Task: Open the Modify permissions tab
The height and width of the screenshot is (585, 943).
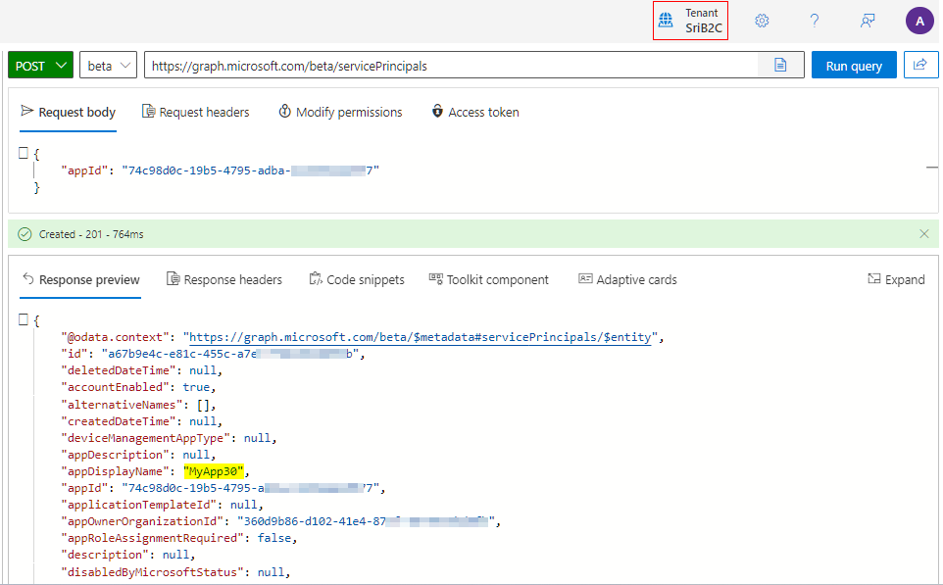Action: pyautogui.click(x=340, y=112)
